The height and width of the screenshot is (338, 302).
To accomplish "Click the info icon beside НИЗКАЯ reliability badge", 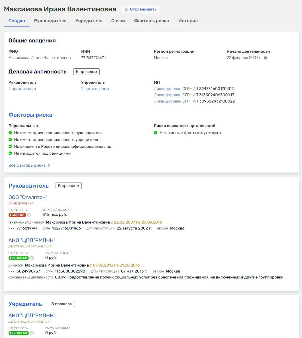I will tap(29, 215).
